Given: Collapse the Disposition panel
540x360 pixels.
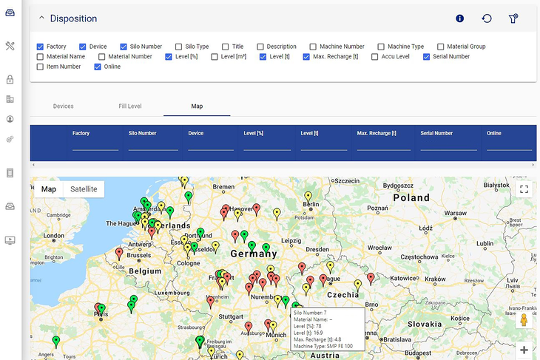Looking at the screenshot, I should click(41, 18).
